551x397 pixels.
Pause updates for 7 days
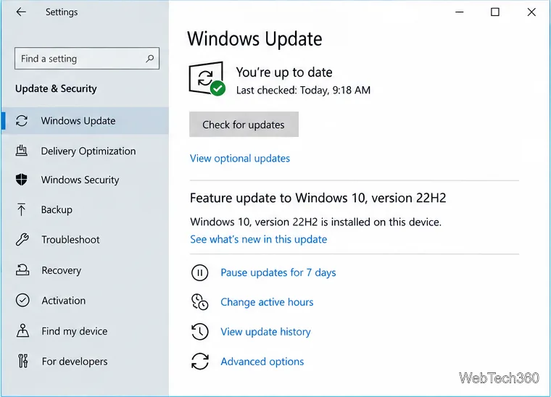(x=278, y=272)
